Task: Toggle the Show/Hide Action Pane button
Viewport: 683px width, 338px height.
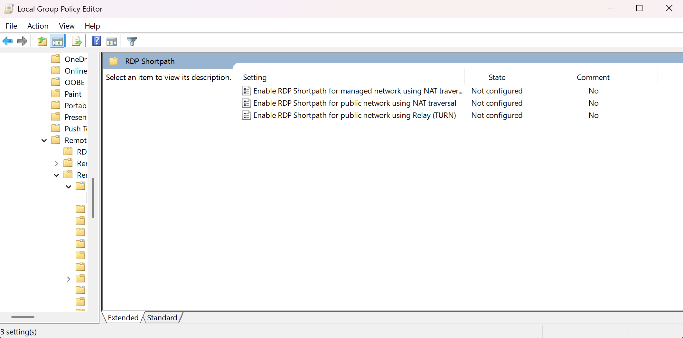Action: 112,41
